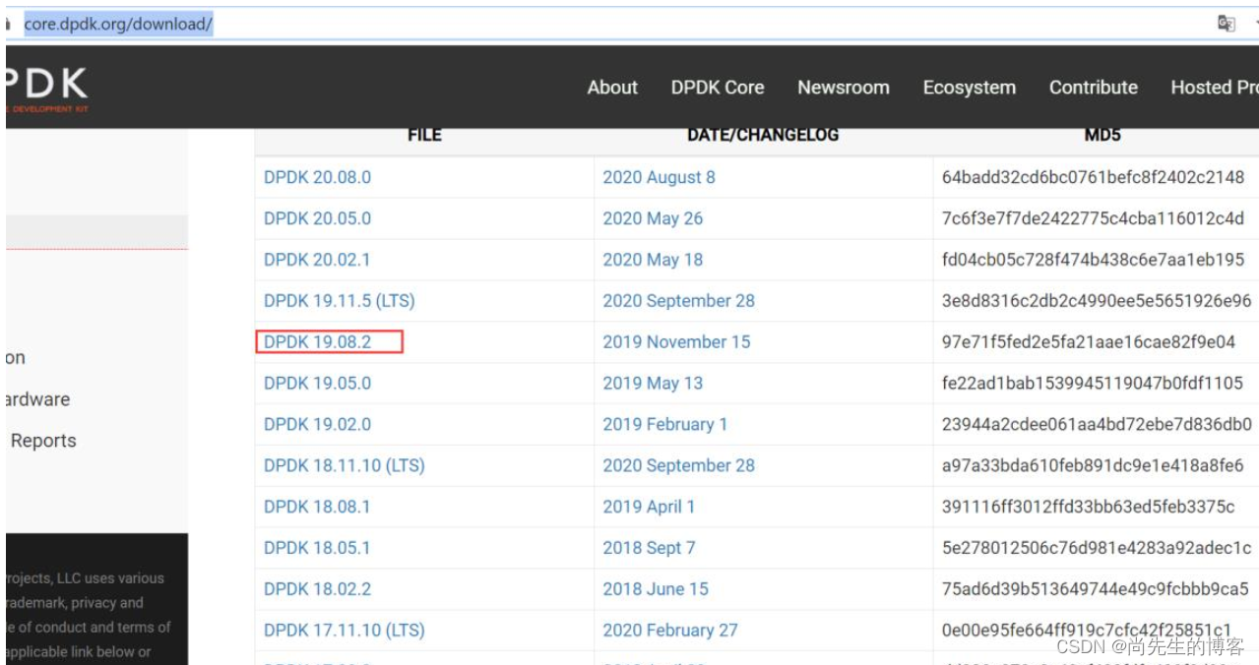1259x665 pixels.
Task: Click the translate icon in address bar
Action: (1227, 24)
